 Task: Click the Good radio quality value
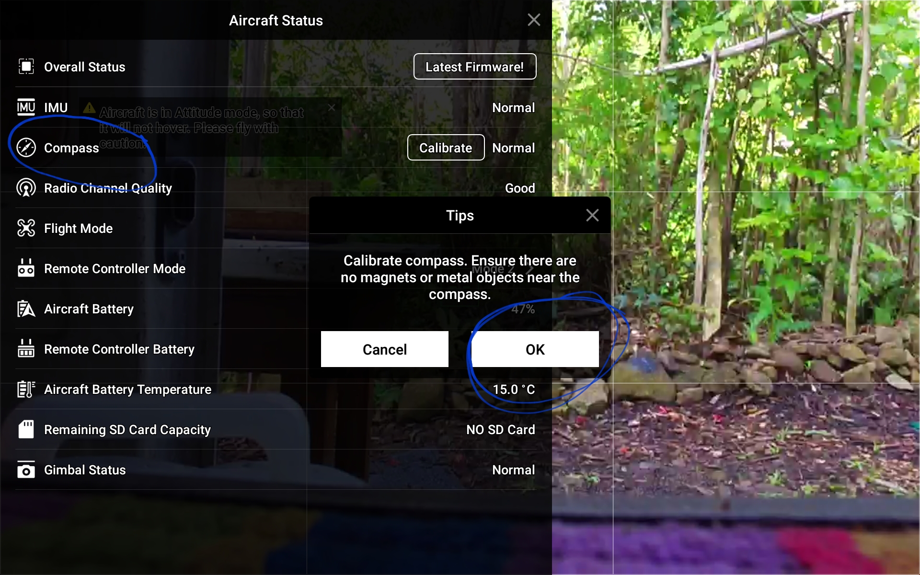click(520, 188)
